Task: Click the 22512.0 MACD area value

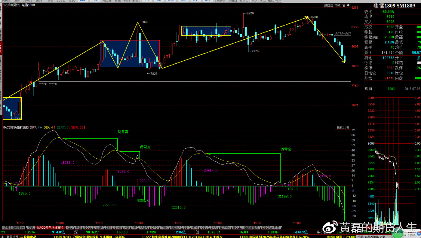Action: 179,207
